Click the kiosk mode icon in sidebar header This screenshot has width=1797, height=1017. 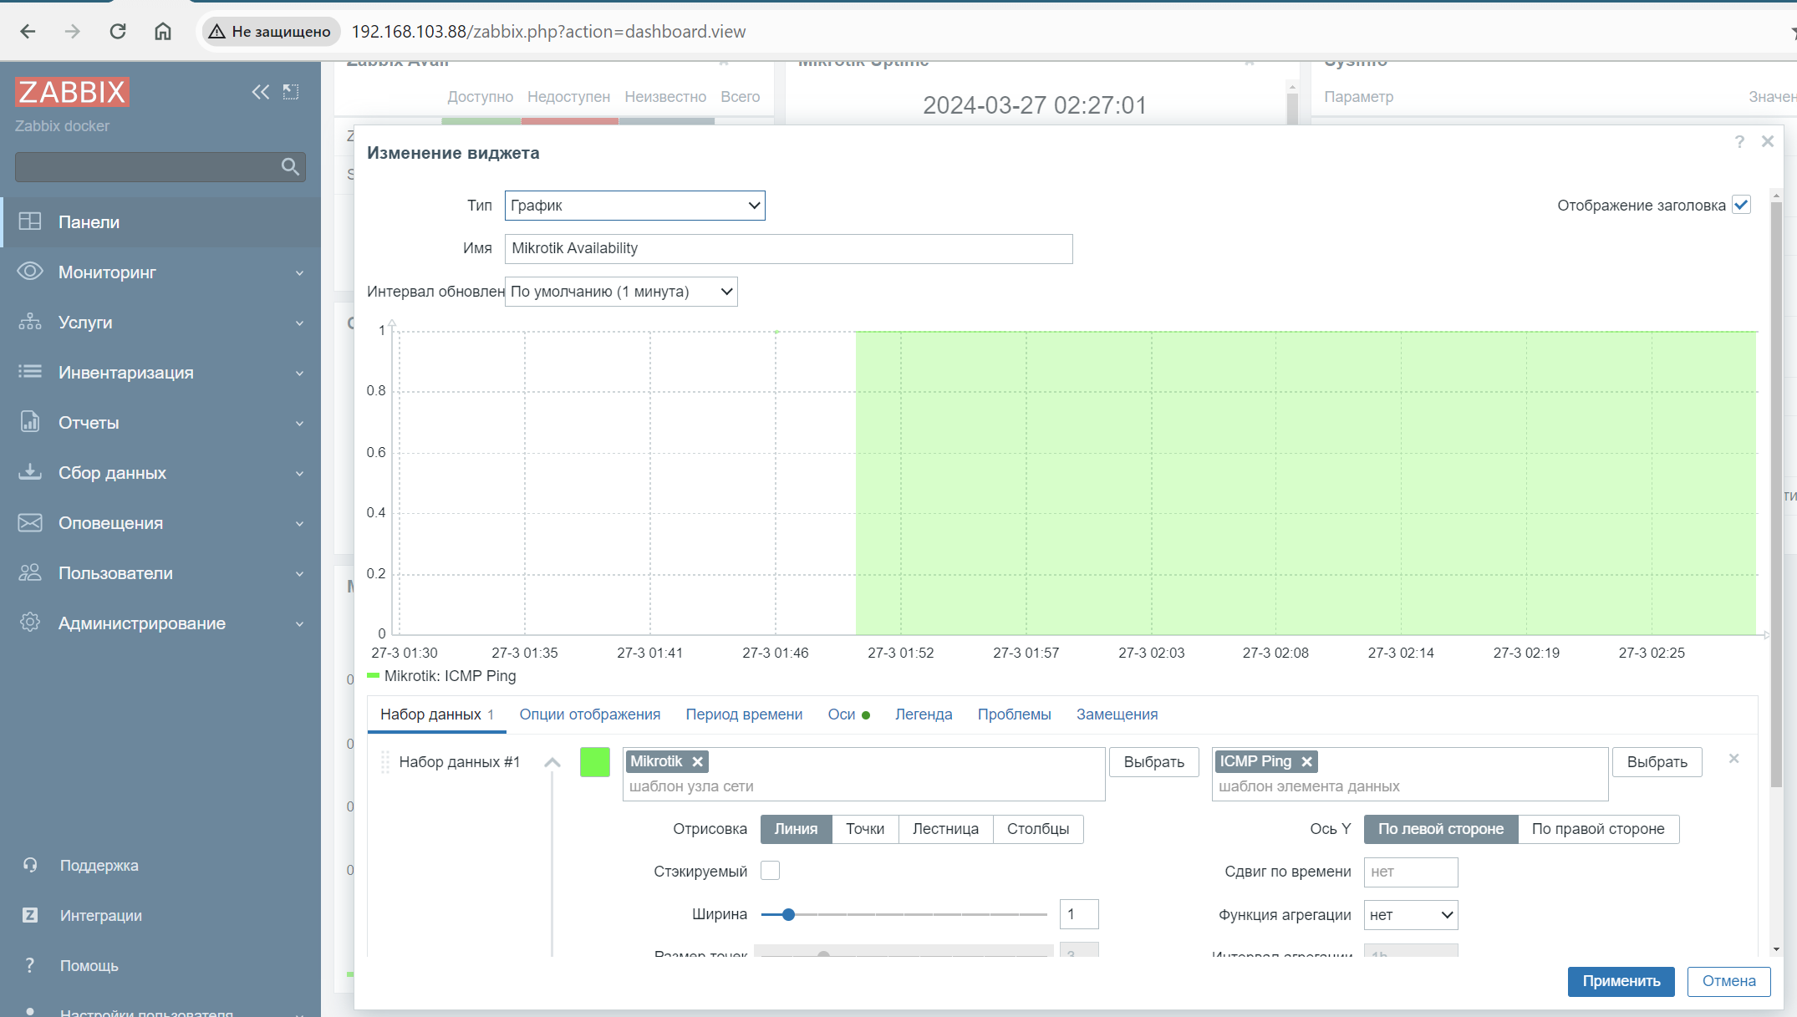291,92
